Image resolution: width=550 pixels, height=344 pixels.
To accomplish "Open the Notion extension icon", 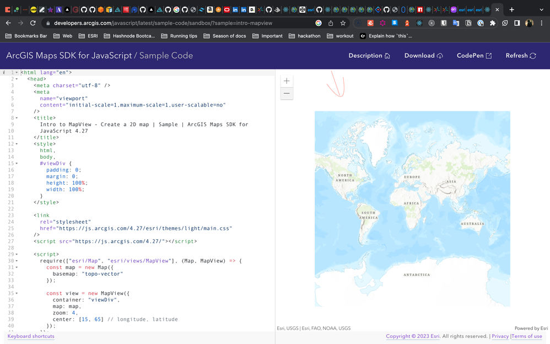I will tap(468, 23).
